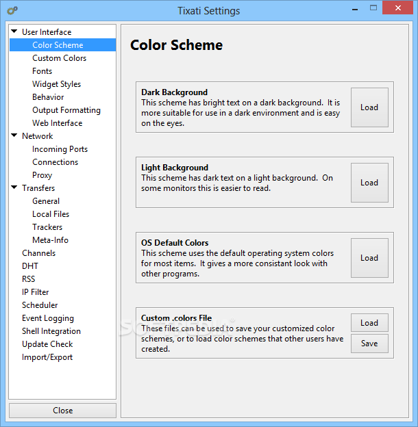The image size is (418, 427).
Task: Load the Dark Background color scheme
Action: (369, 107)
